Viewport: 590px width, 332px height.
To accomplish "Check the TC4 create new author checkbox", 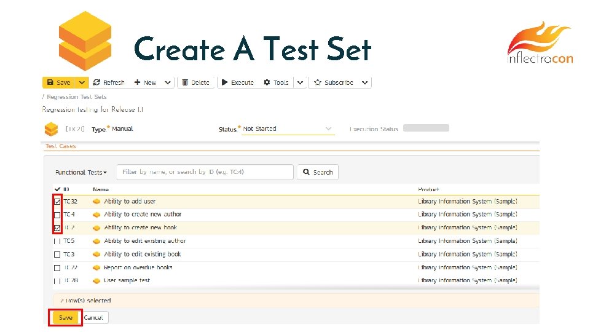I will (57, 215).
